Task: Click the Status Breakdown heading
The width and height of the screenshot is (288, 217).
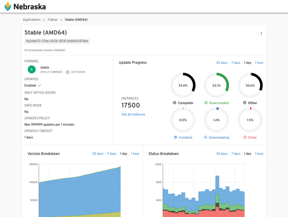Action: tap(164, 154)
